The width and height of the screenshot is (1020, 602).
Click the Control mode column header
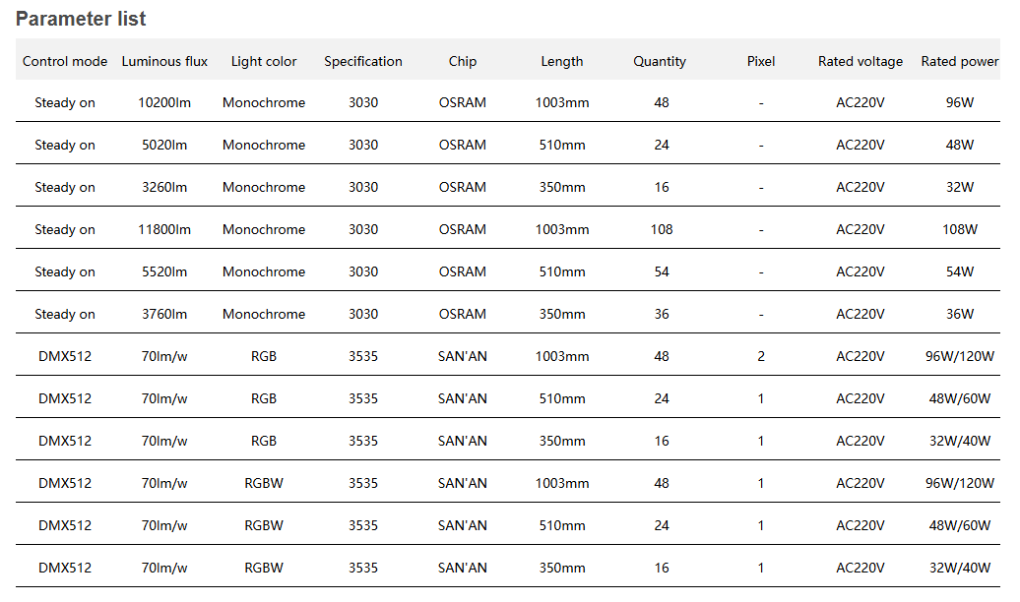tap(65, 61)
